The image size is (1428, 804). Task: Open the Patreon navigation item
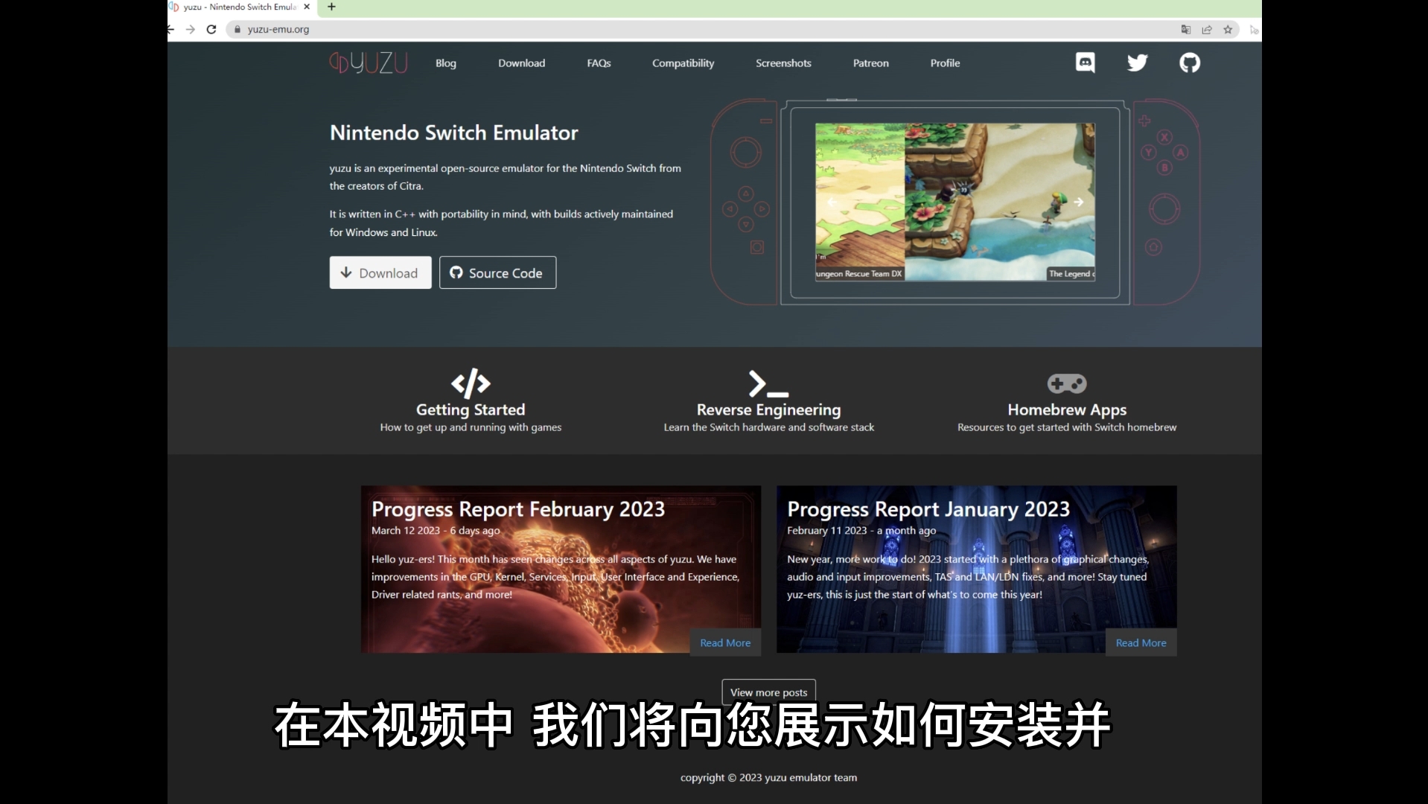pos(870,63)
